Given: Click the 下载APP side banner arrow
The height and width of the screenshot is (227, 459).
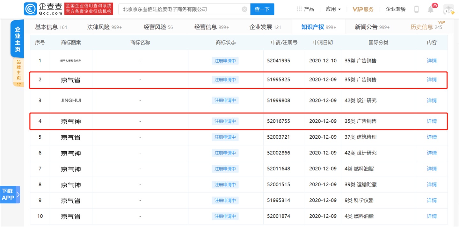Looking at the screenshot, I should [x=18, y=195].
